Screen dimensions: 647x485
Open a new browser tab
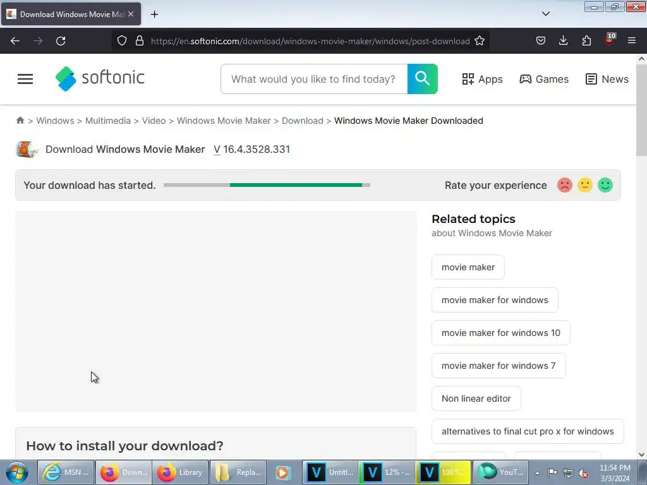coord(154,15)
